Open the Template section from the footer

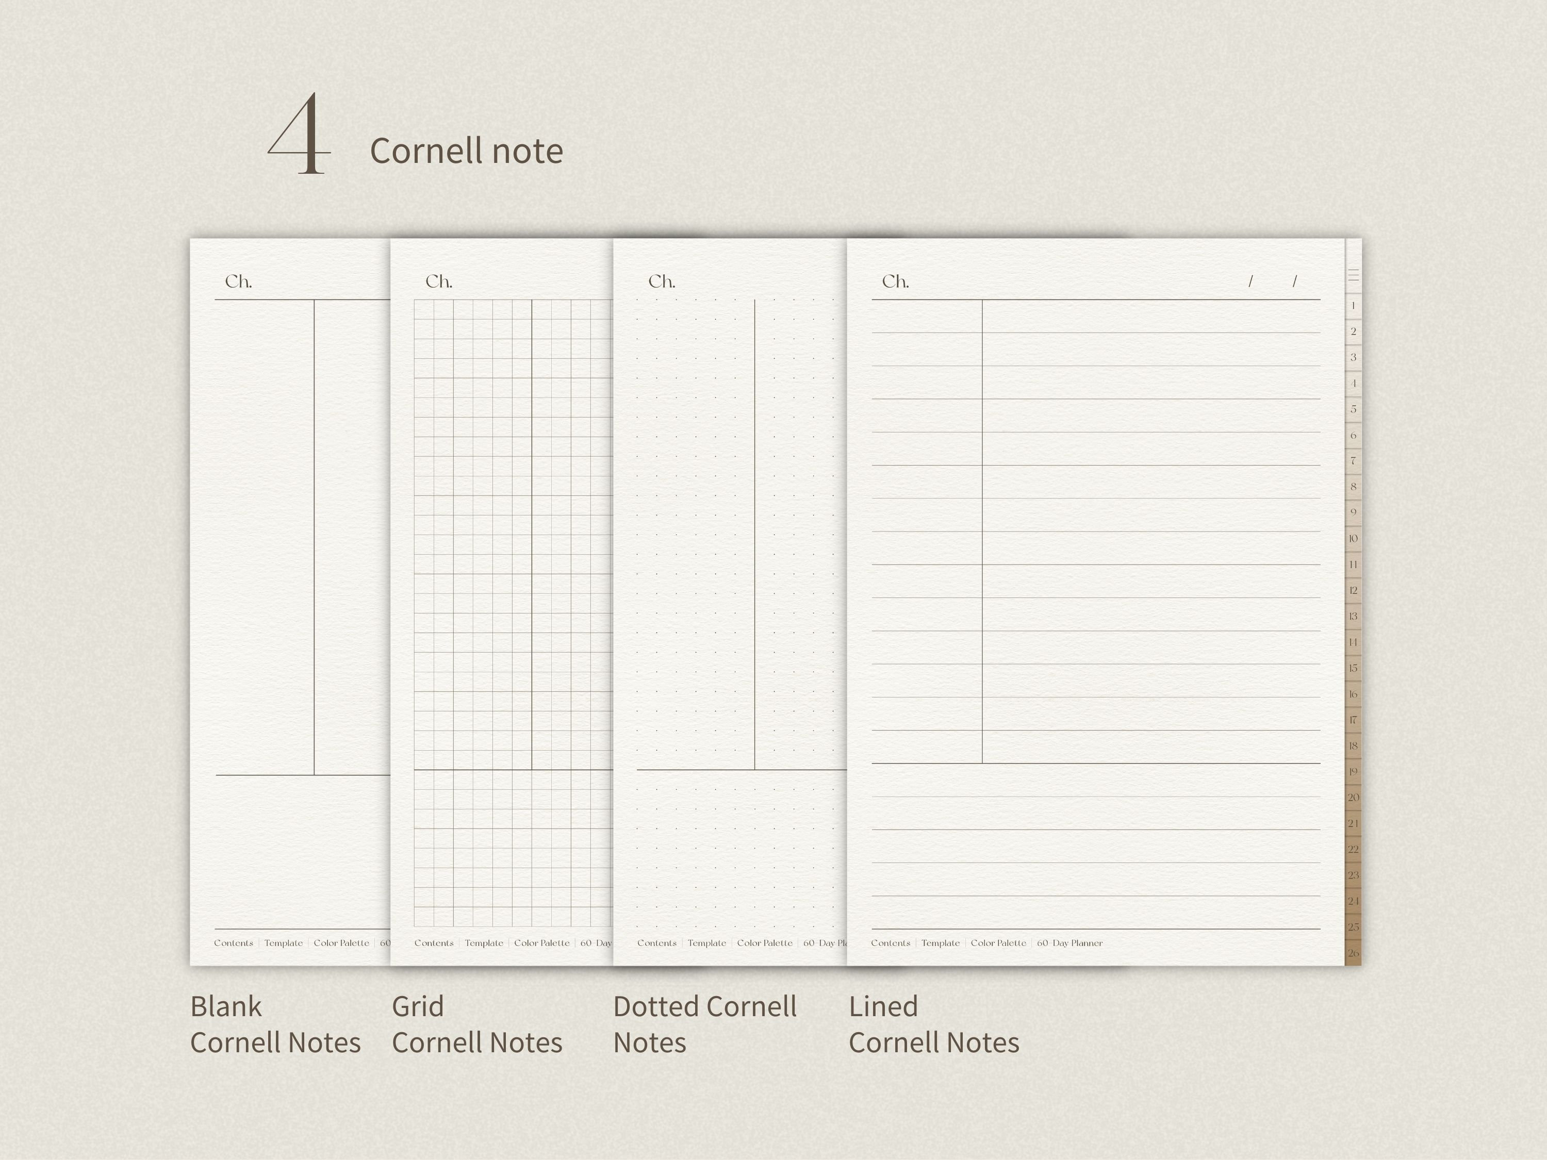941,942
